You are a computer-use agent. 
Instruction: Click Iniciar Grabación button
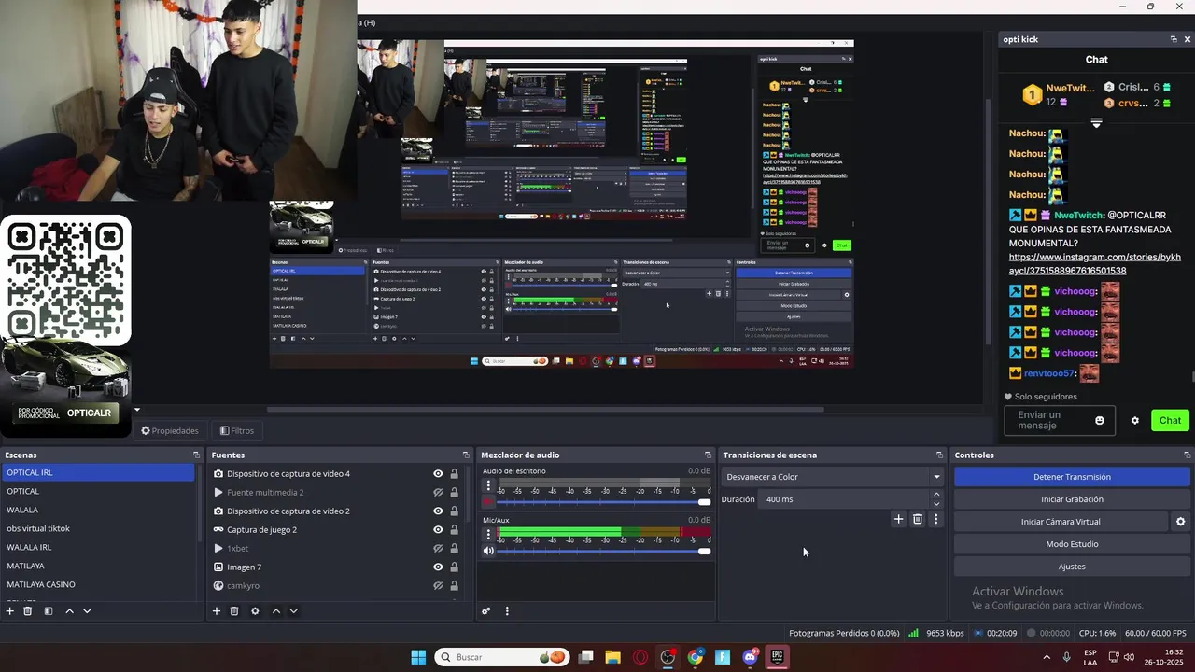click(x=1072, y=499)
